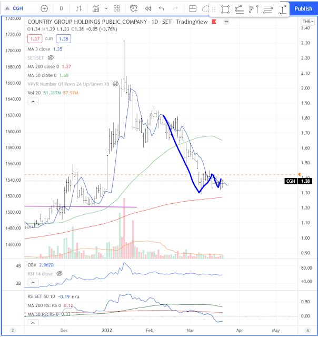Expand the indicators favorites dropdown arrow
Viewport: 318px width, 337px height.
(x=106, y=8)
